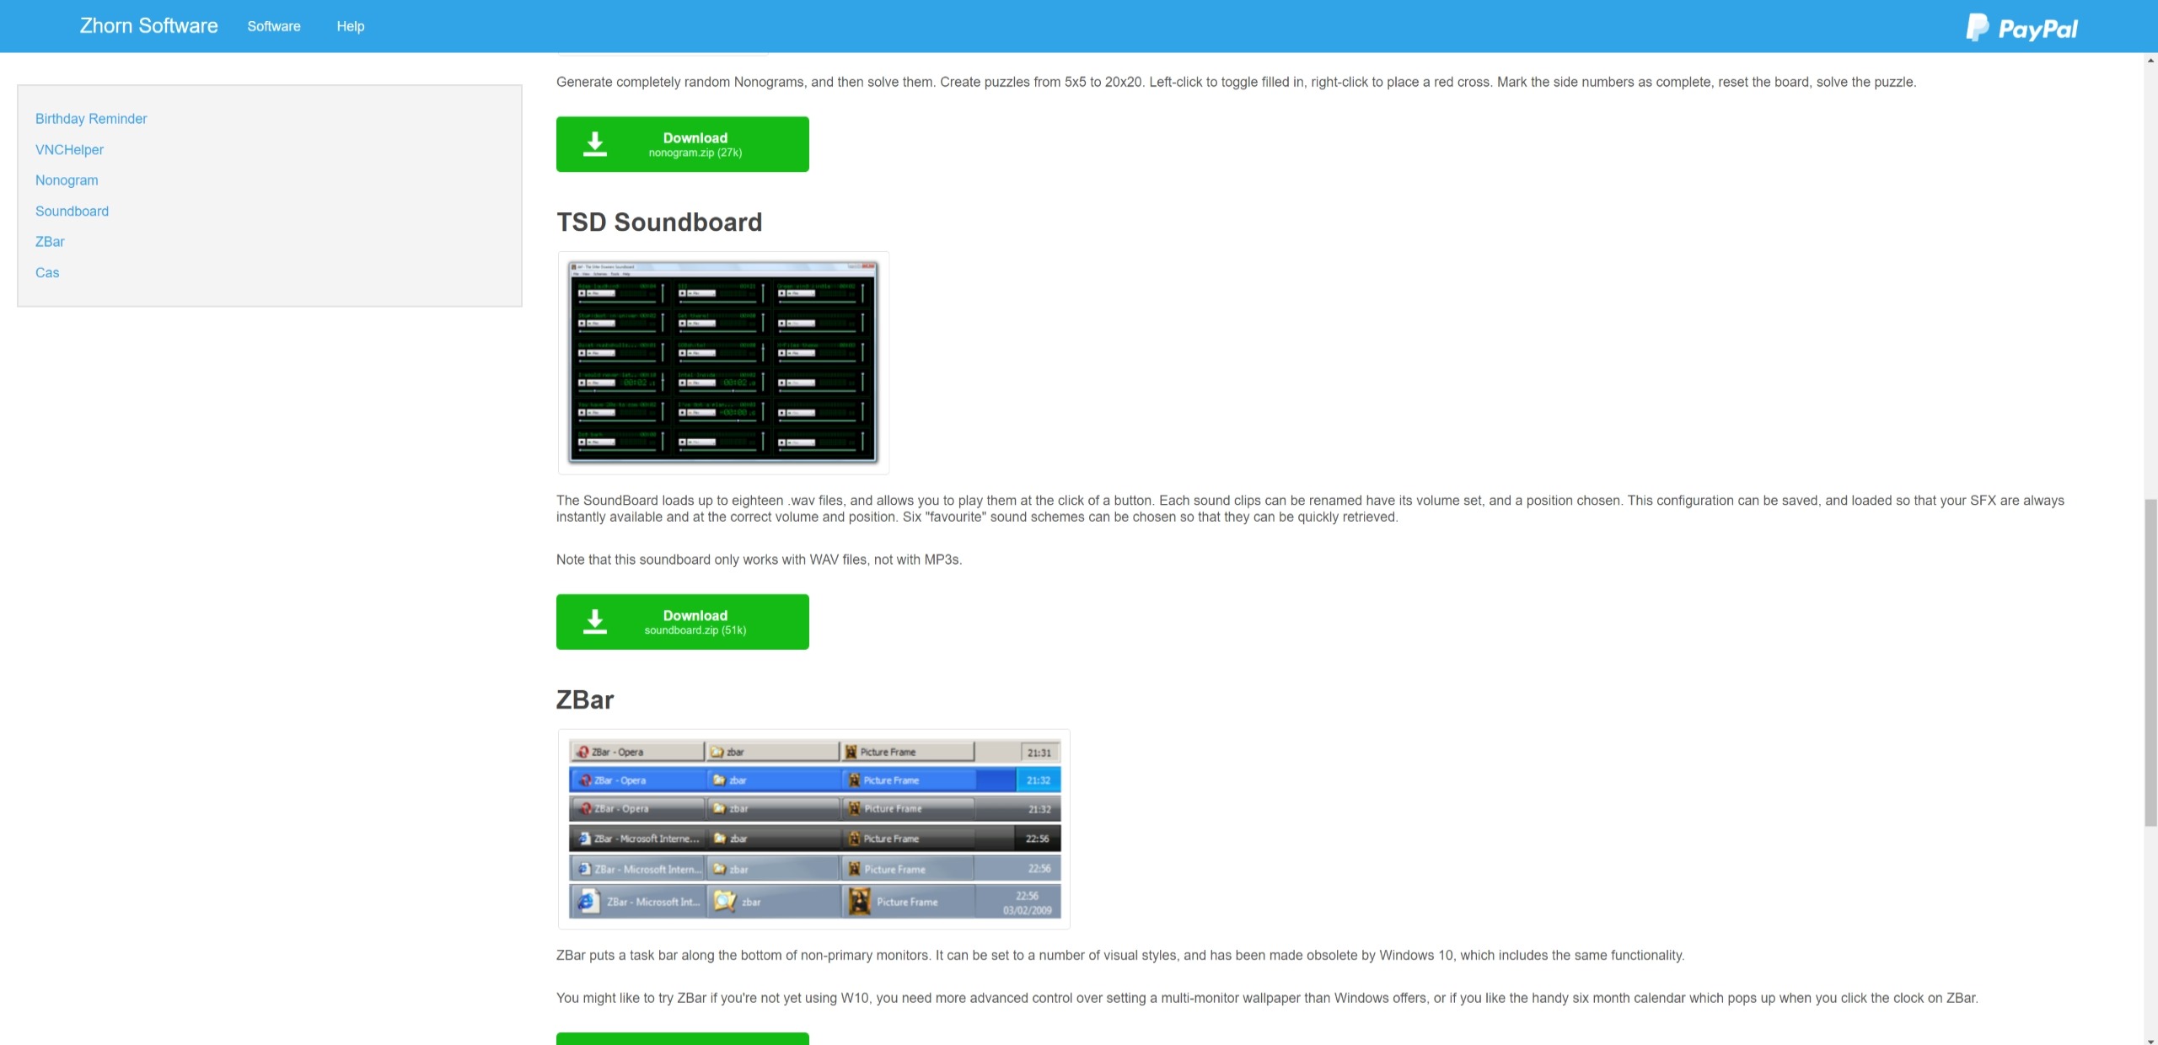2158x1045 pixels.
Task: Download soundboard.zip (51k)
Action: (695, 622)
